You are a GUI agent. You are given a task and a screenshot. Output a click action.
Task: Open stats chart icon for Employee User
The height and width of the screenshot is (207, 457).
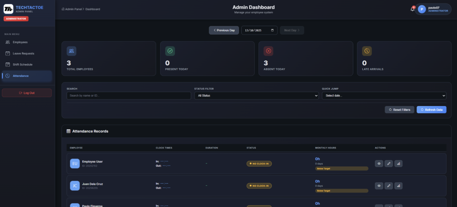point(399,164)
